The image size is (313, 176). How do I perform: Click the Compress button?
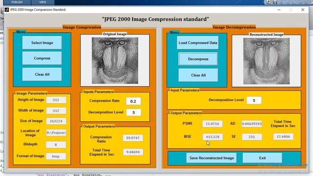click(x=42, y=58)
